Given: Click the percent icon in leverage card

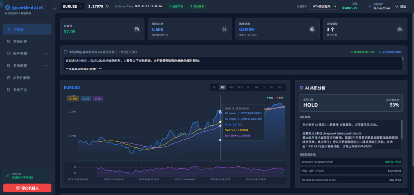Looking at the screenshot, I should [224, 29].
